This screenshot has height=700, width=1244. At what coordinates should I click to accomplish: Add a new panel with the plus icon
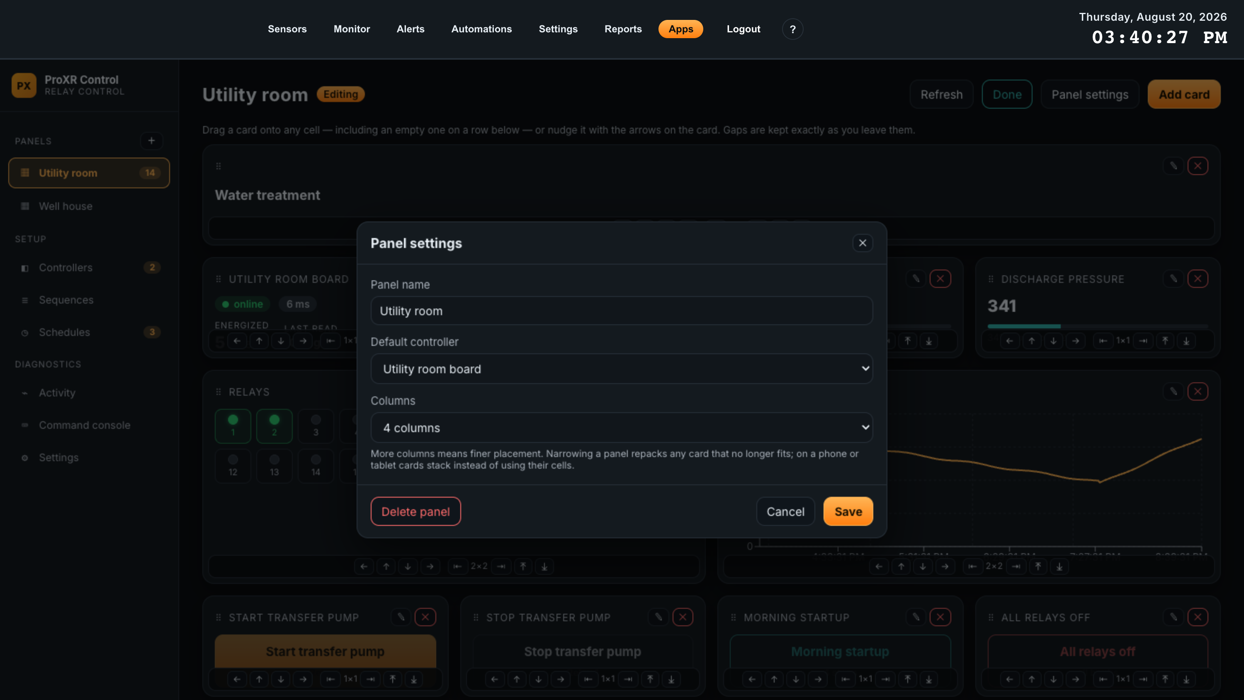click(151, 141)
